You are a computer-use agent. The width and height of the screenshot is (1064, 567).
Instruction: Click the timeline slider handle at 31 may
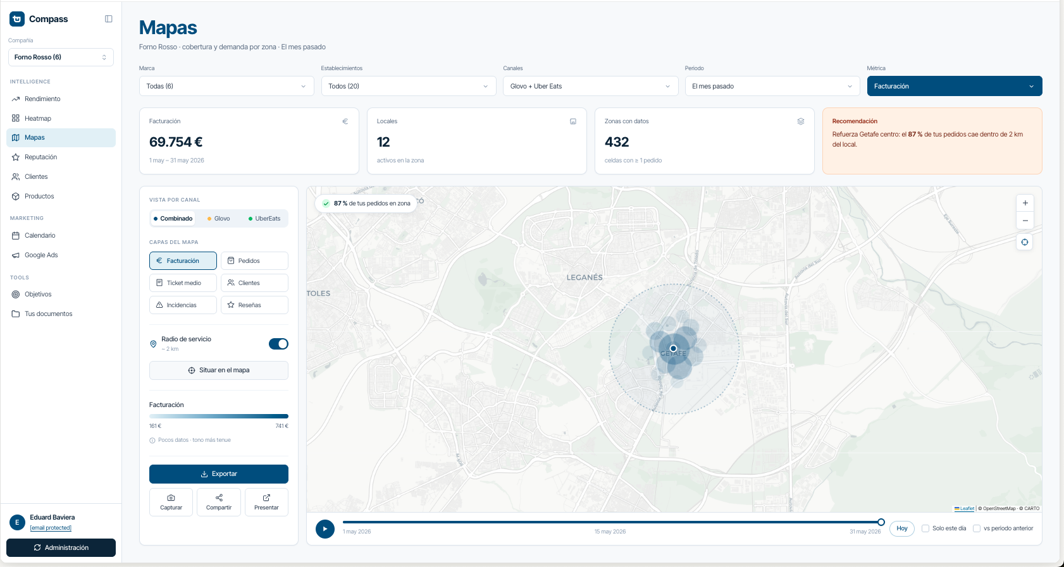click(881, 522)
